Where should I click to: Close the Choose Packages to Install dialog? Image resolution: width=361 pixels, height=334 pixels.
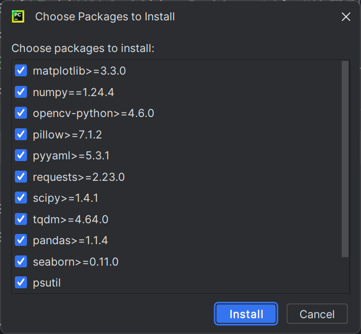[346, 17]
